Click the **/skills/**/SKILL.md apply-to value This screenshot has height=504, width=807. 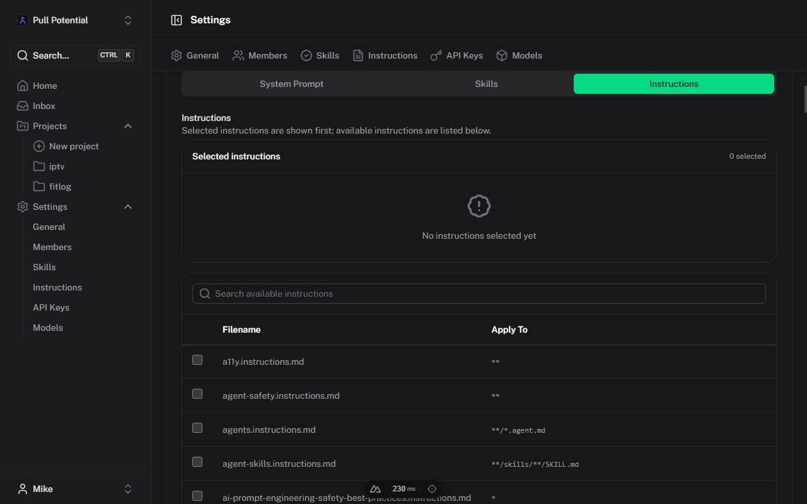coord(535,464)
